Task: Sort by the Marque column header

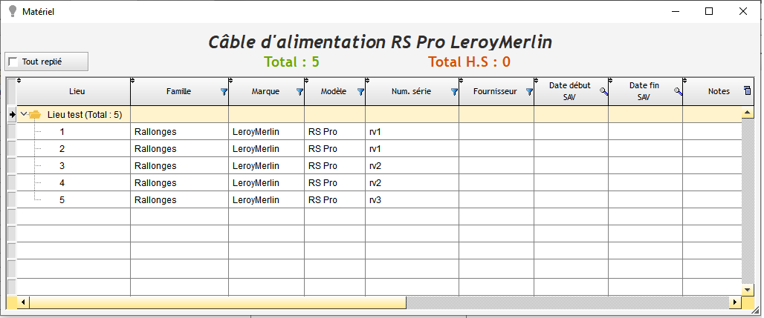Action: (x=265, y=91)
